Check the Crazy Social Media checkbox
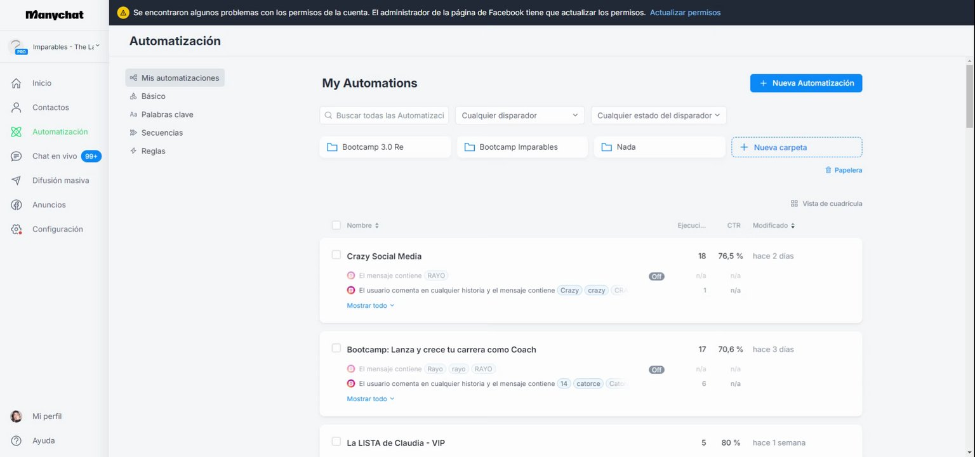 [x=336, y=255]
